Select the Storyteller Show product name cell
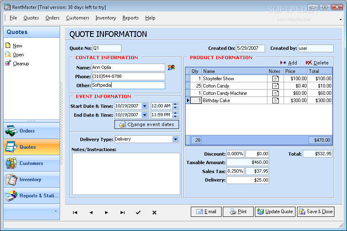 [x=235, y=79]
